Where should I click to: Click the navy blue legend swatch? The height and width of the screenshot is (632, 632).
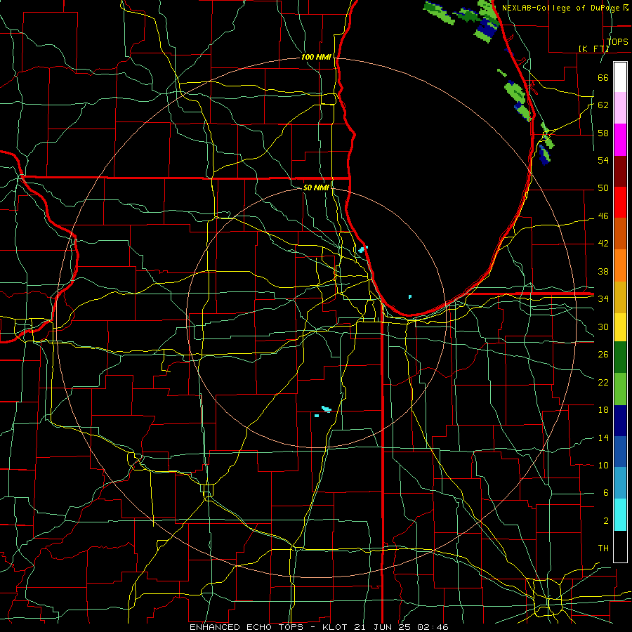[620, 421]
